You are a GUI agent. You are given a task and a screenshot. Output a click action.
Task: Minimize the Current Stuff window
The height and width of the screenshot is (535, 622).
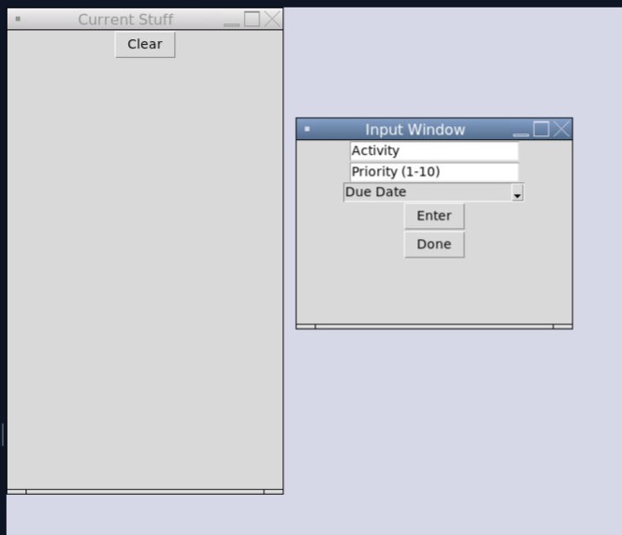tap(232, 24)
